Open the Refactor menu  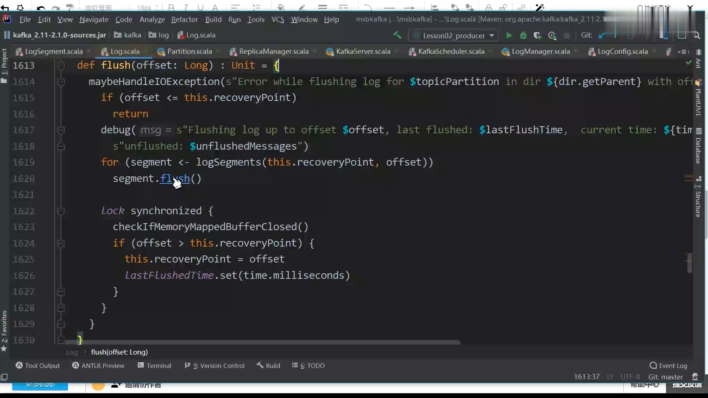pos(184,19)
